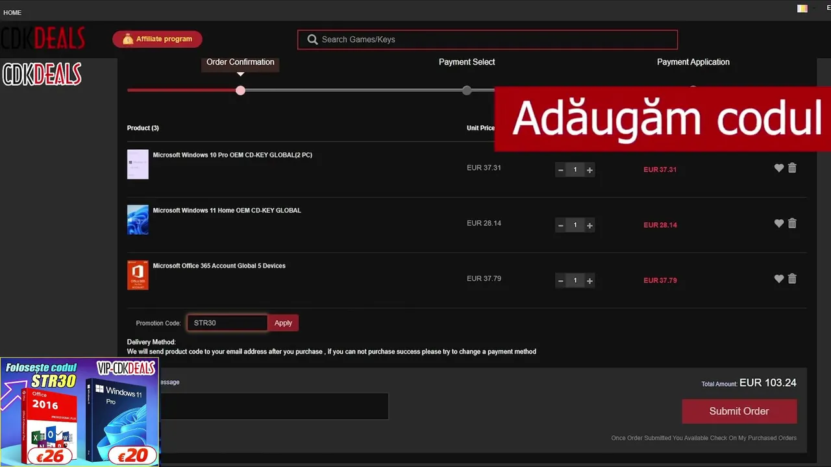Open Windows 11 Home product thumbnail
The width and height of the screenshot is (831, 467).
point(138,220)
